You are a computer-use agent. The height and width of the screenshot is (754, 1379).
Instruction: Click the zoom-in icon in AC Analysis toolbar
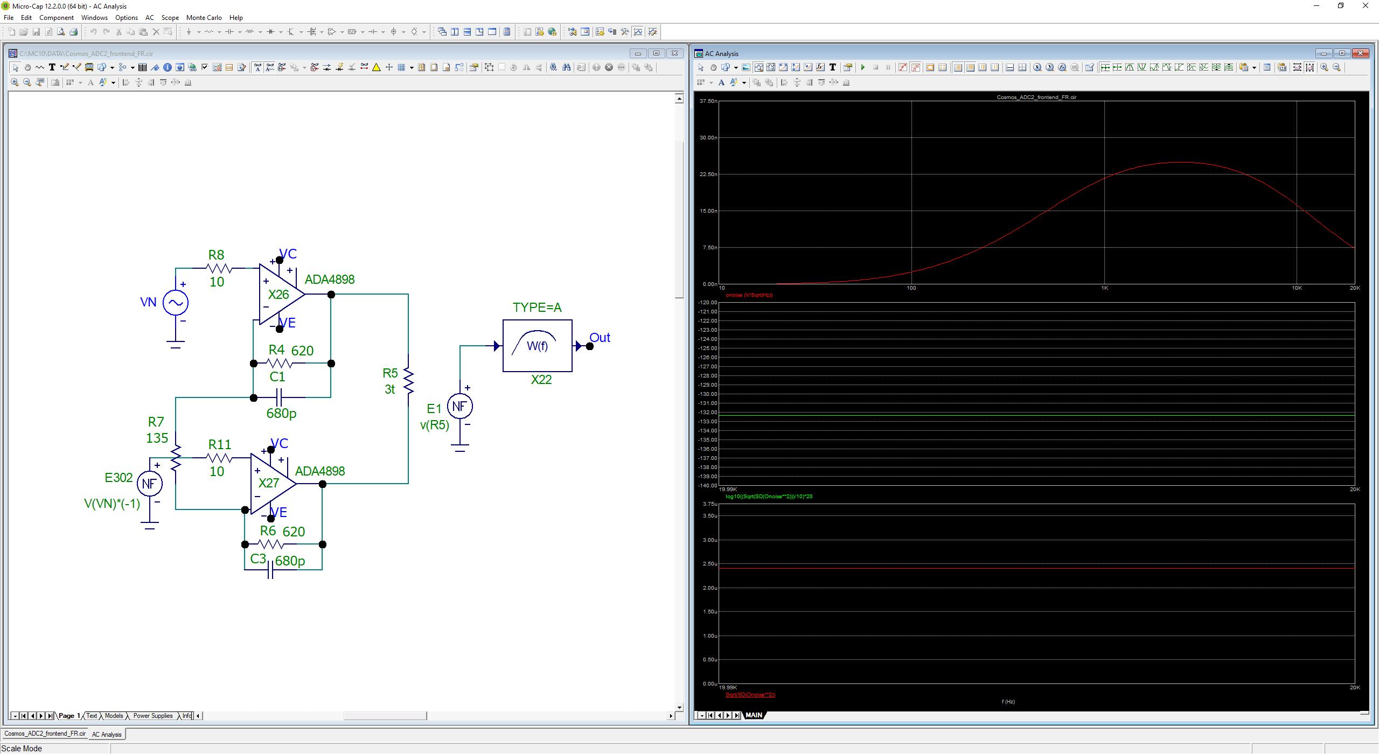[1324, 67]
